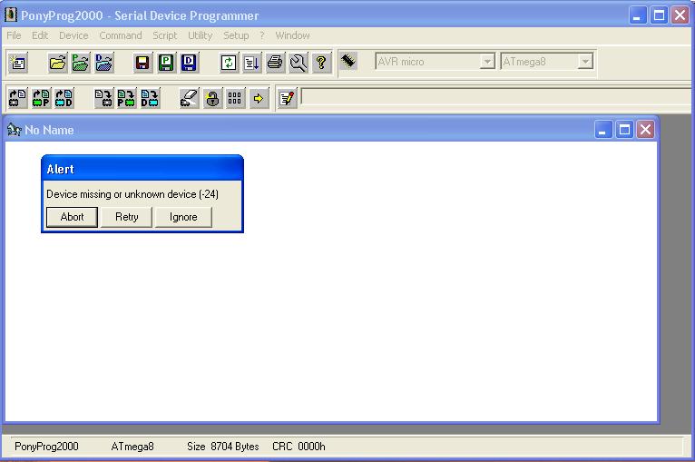Click the Reload Files icon with green arrows
Viewport: 695px width, 462px height.
pos(229,63)
